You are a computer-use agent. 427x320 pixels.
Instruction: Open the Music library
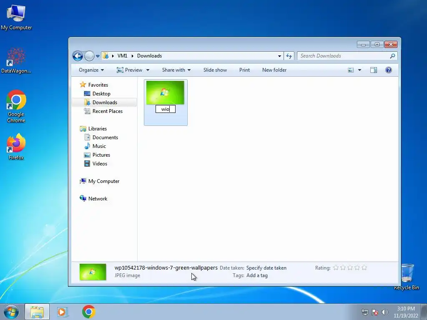(99, 146)
